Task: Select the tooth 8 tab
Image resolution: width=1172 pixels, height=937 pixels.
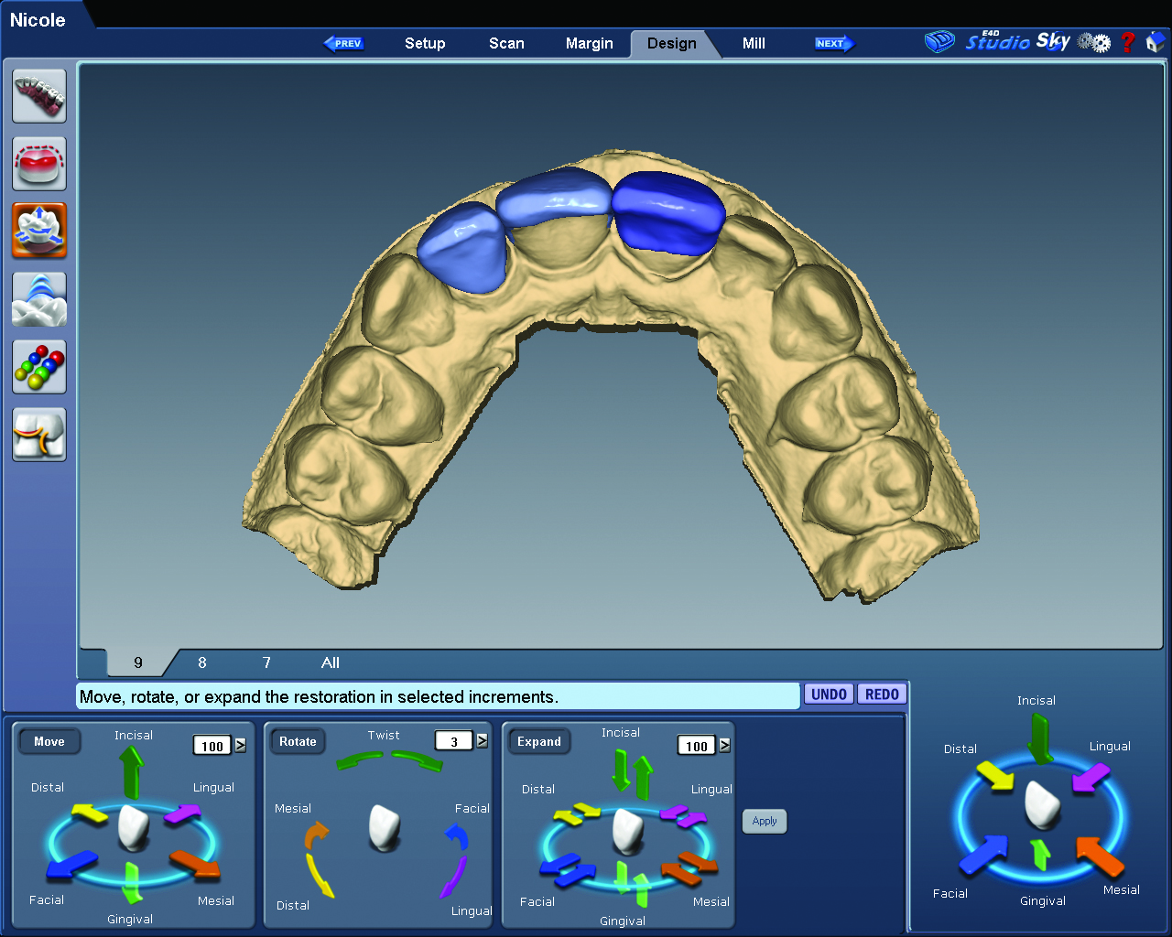Action: [202, 662]
